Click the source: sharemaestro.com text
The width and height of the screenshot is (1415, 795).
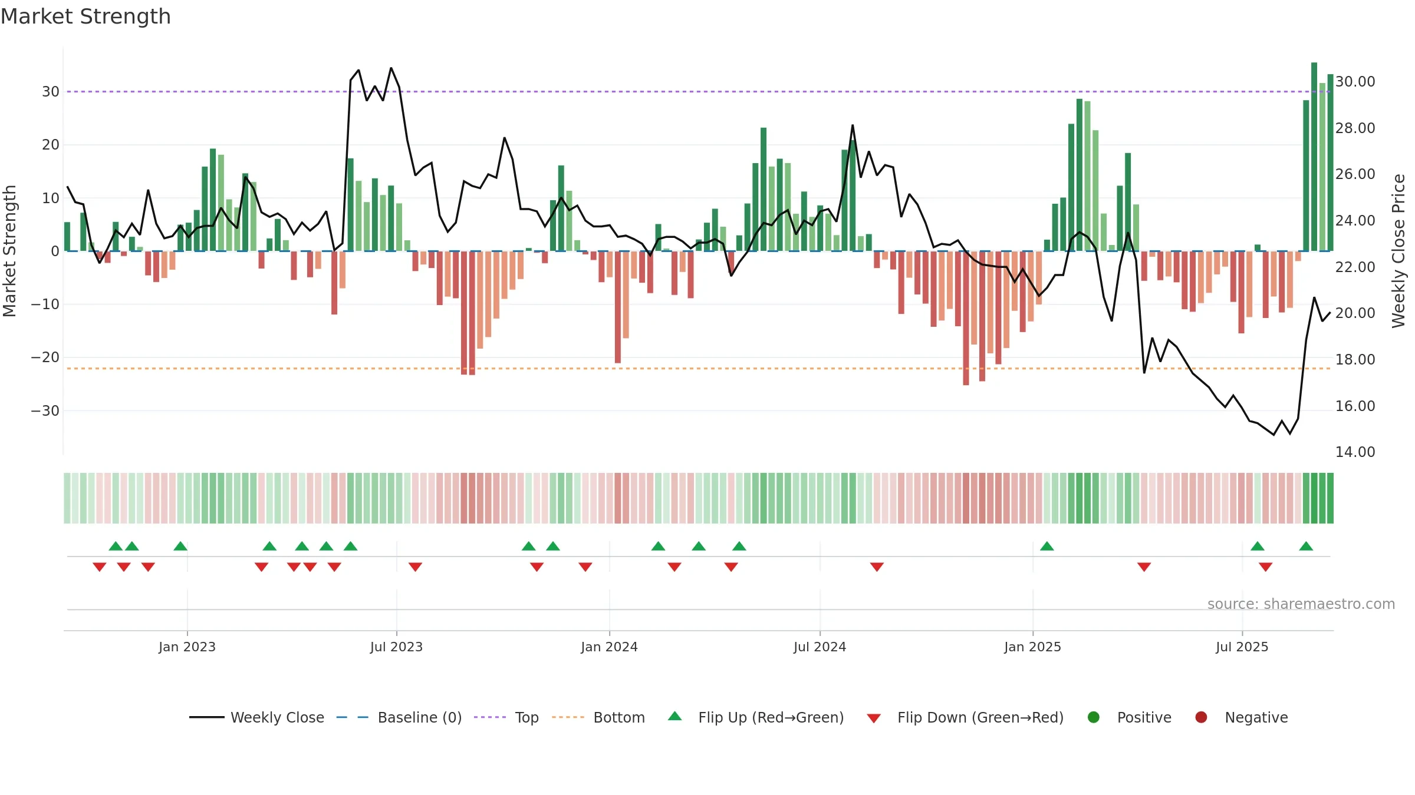1301,604
